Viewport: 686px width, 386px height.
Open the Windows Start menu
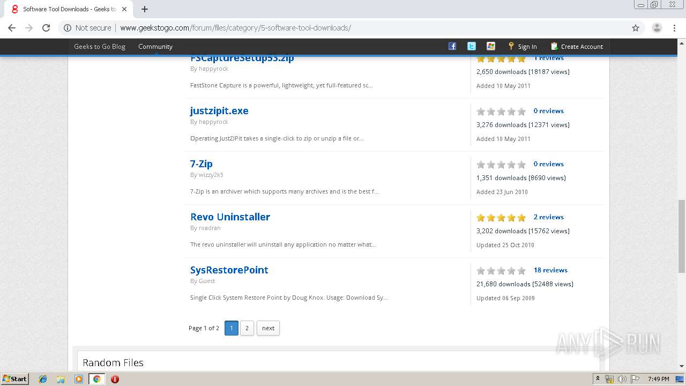[15, 378]
